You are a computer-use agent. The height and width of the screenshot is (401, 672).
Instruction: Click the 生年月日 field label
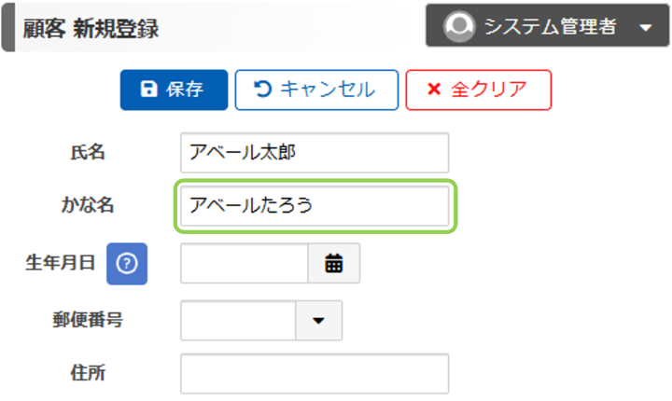click(x=60, y=263)
